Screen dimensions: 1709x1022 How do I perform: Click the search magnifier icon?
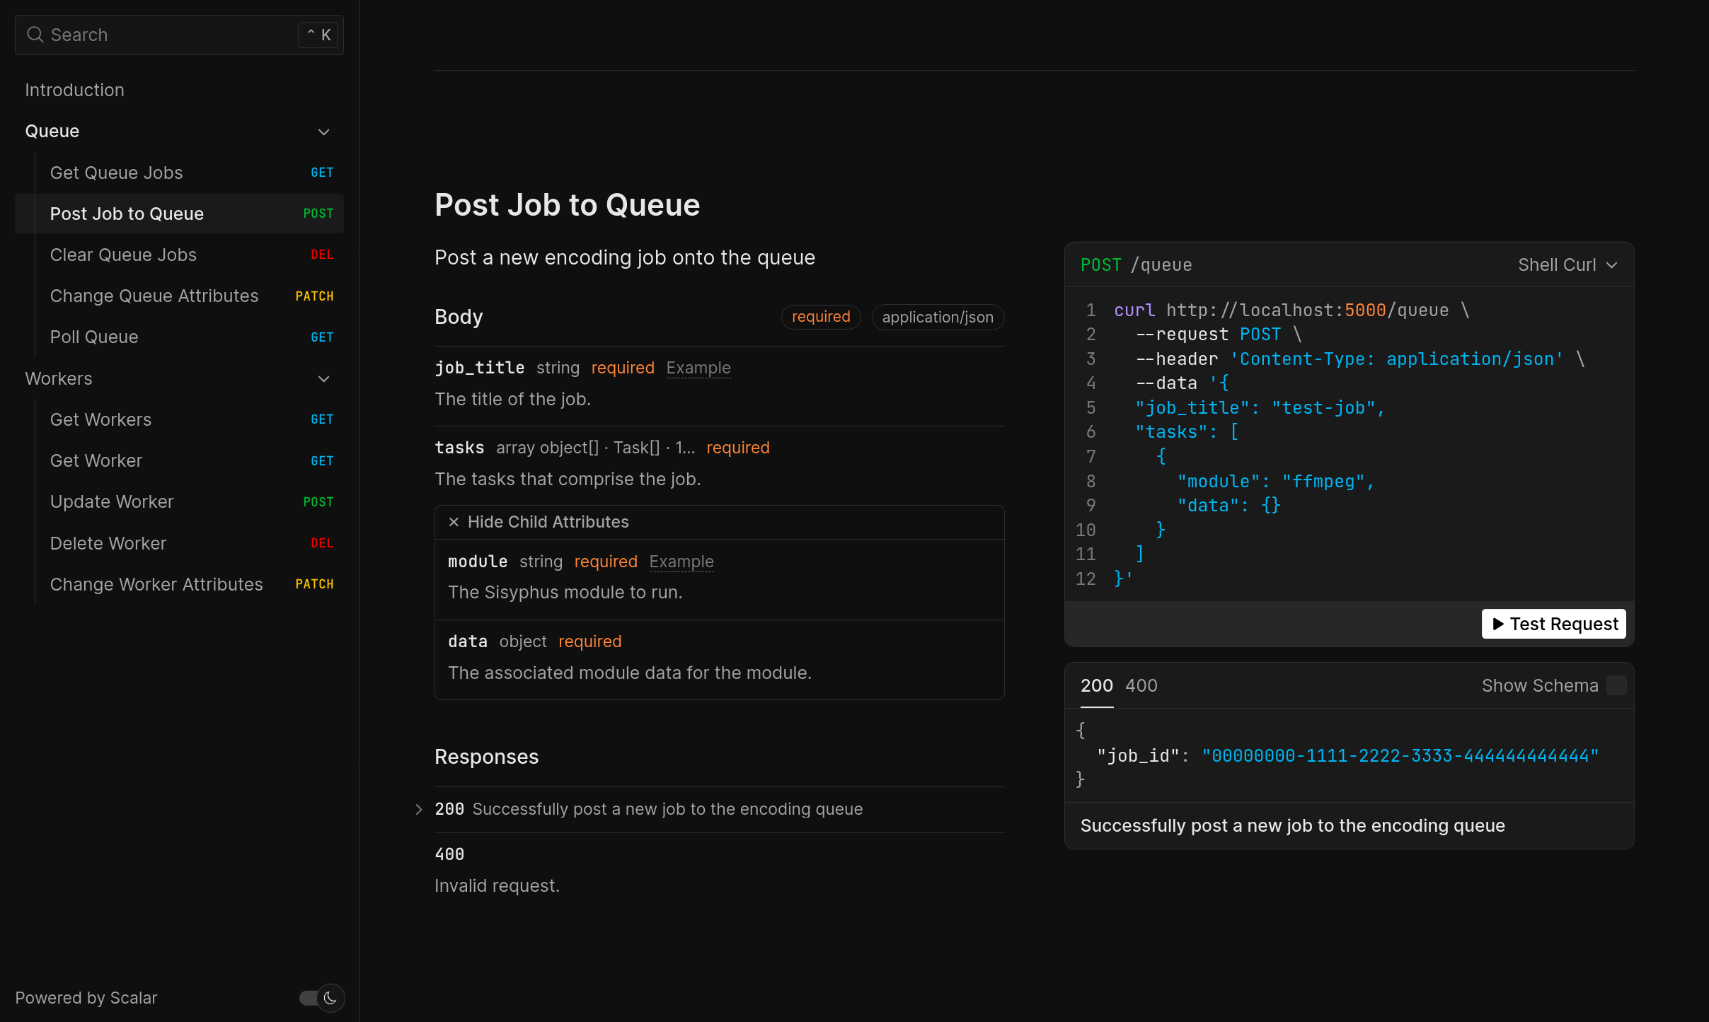click(x=35, y=35)
